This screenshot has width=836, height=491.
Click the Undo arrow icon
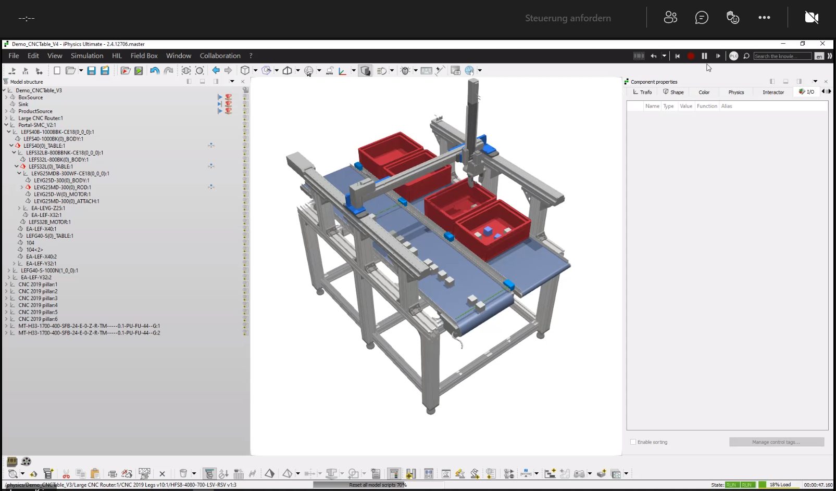(154, 70)
